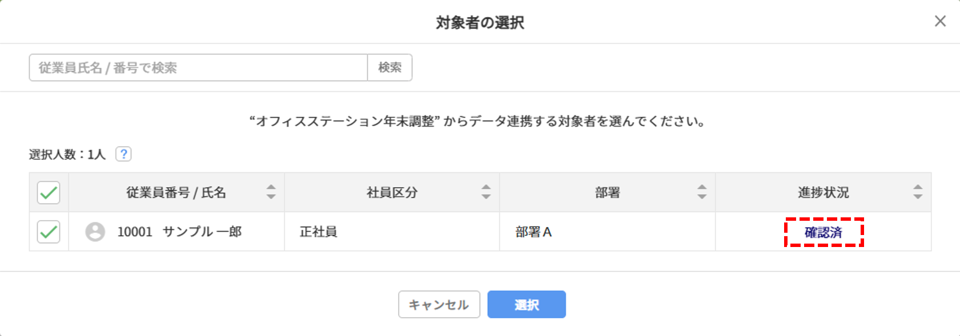Click the 正社員 cell in the row

point(319,232)
